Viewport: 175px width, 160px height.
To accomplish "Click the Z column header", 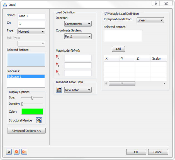I will tap(143, 58).
